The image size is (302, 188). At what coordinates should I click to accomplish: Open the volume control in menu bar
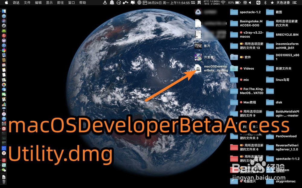click(x=250, y=3)
